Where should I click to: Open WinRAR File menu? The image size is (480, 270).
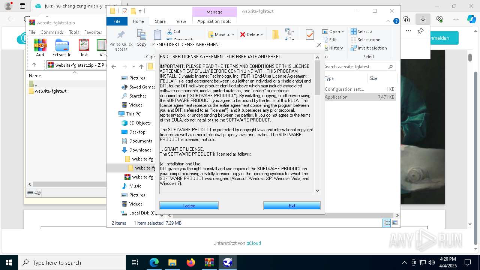click(x=32, y=32)
